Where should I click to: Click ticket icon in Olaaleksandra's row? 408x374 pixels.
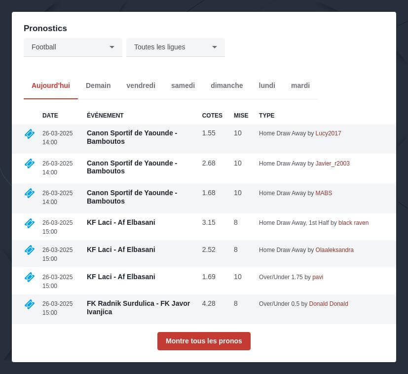click(30, 250)
